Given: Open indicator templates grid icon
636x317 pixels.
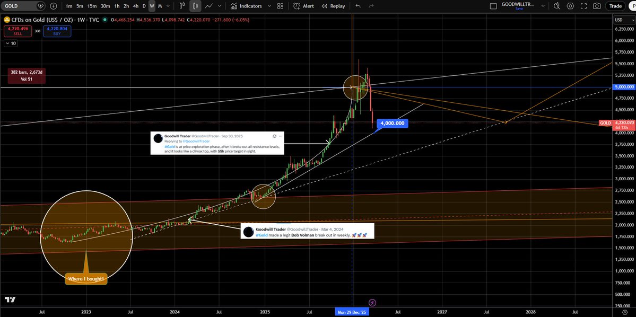Looking at the screenshot, I should click(280, 6).
